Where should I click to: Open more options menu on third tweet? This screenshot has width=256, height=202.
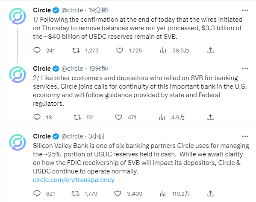245,136
